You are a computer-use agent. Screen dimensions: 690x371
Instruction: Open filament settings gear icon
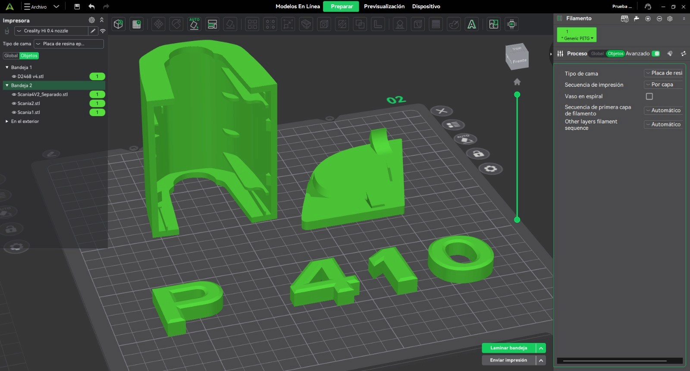[x=670, y=19]
